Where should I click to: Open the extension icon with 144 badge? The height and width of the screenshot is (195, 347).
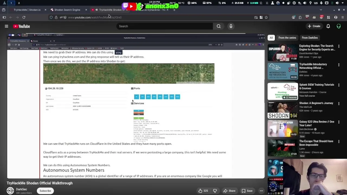[x=321, y=17]
